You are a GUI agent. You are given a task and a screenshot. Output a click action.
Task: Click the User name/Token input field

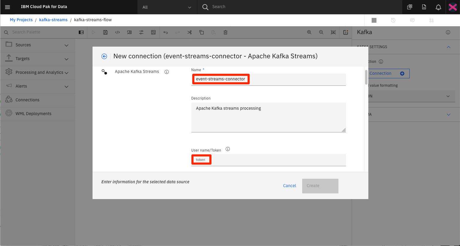268,160
